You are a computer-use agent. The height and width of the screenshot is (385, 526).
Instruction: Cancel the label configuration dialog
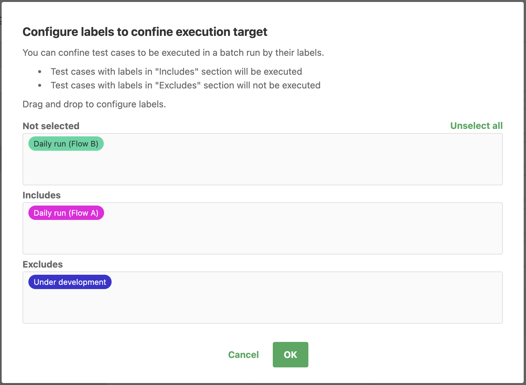click(243, 355)
